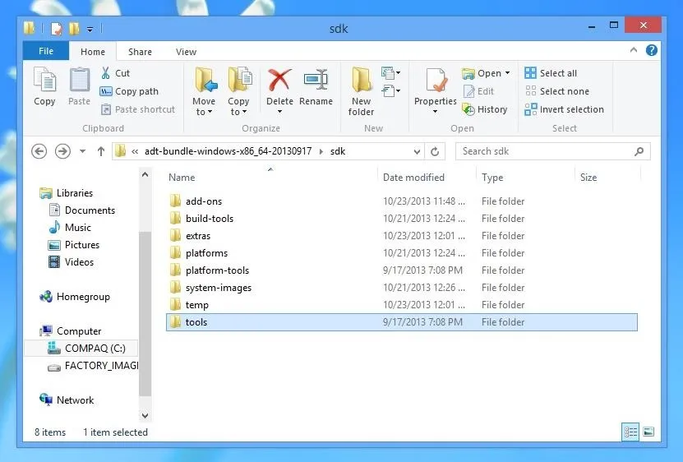
Task: Cut the selected item with scissors icon
Action: [x=115, y=73]
